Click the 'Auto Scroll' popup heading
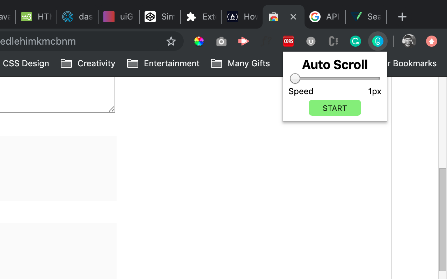This screenshot has height=279, width=447. click(x=335, y=65)
